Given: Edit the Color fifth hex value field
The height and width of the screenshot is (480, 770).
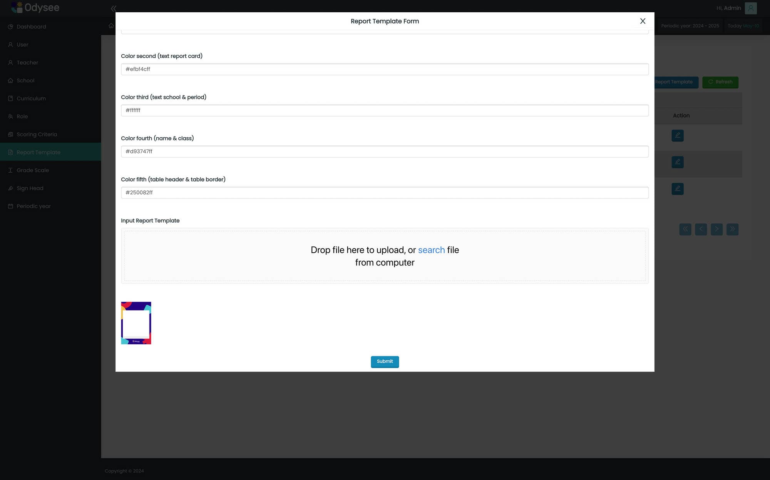Looking at the screenshot, I should (x=385, y=192).
